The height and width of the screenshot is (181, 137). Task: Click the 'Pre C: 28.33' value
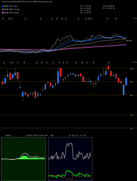click(x=86, y=13)
